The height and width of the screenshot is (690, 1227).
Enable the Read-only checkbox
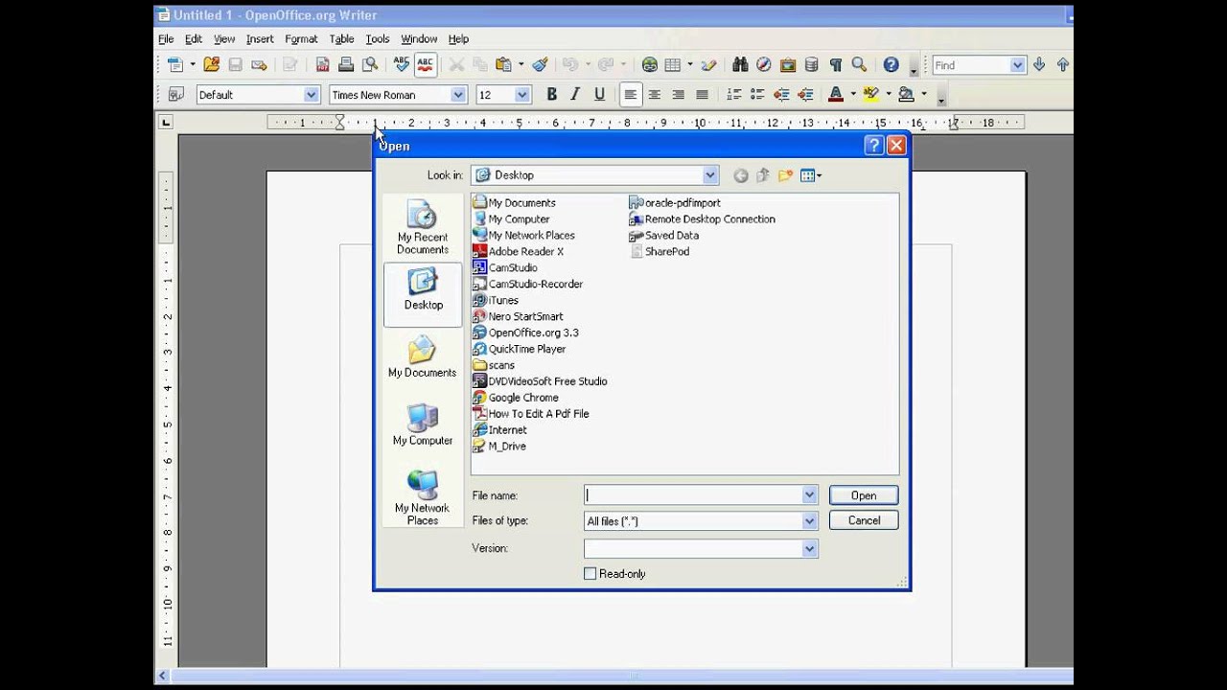(590, 574)
